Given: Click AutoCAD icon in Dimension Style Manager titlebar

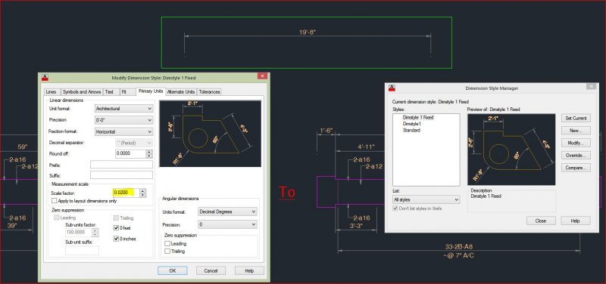Looking at the screenshot, I should point(392,88).
